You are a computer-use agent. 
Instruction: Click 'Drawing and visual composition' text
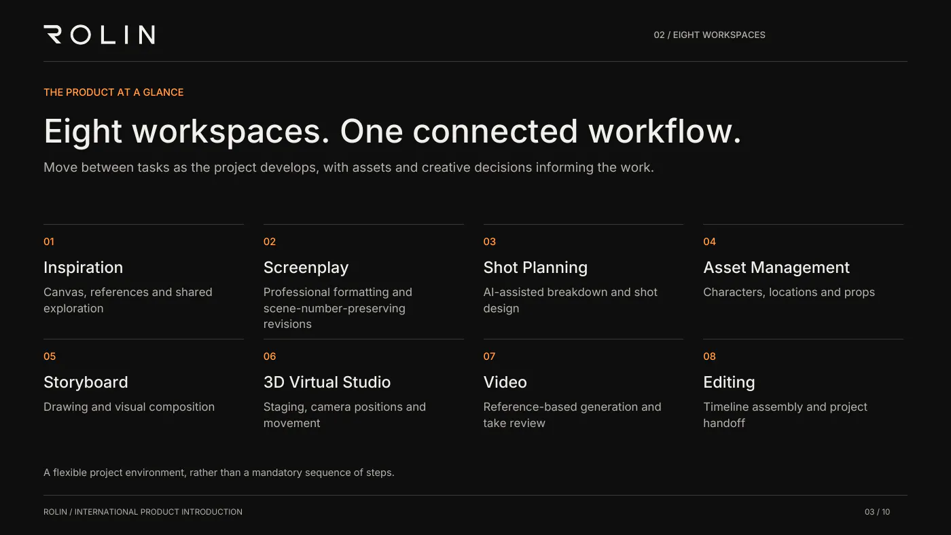[129, 407]
